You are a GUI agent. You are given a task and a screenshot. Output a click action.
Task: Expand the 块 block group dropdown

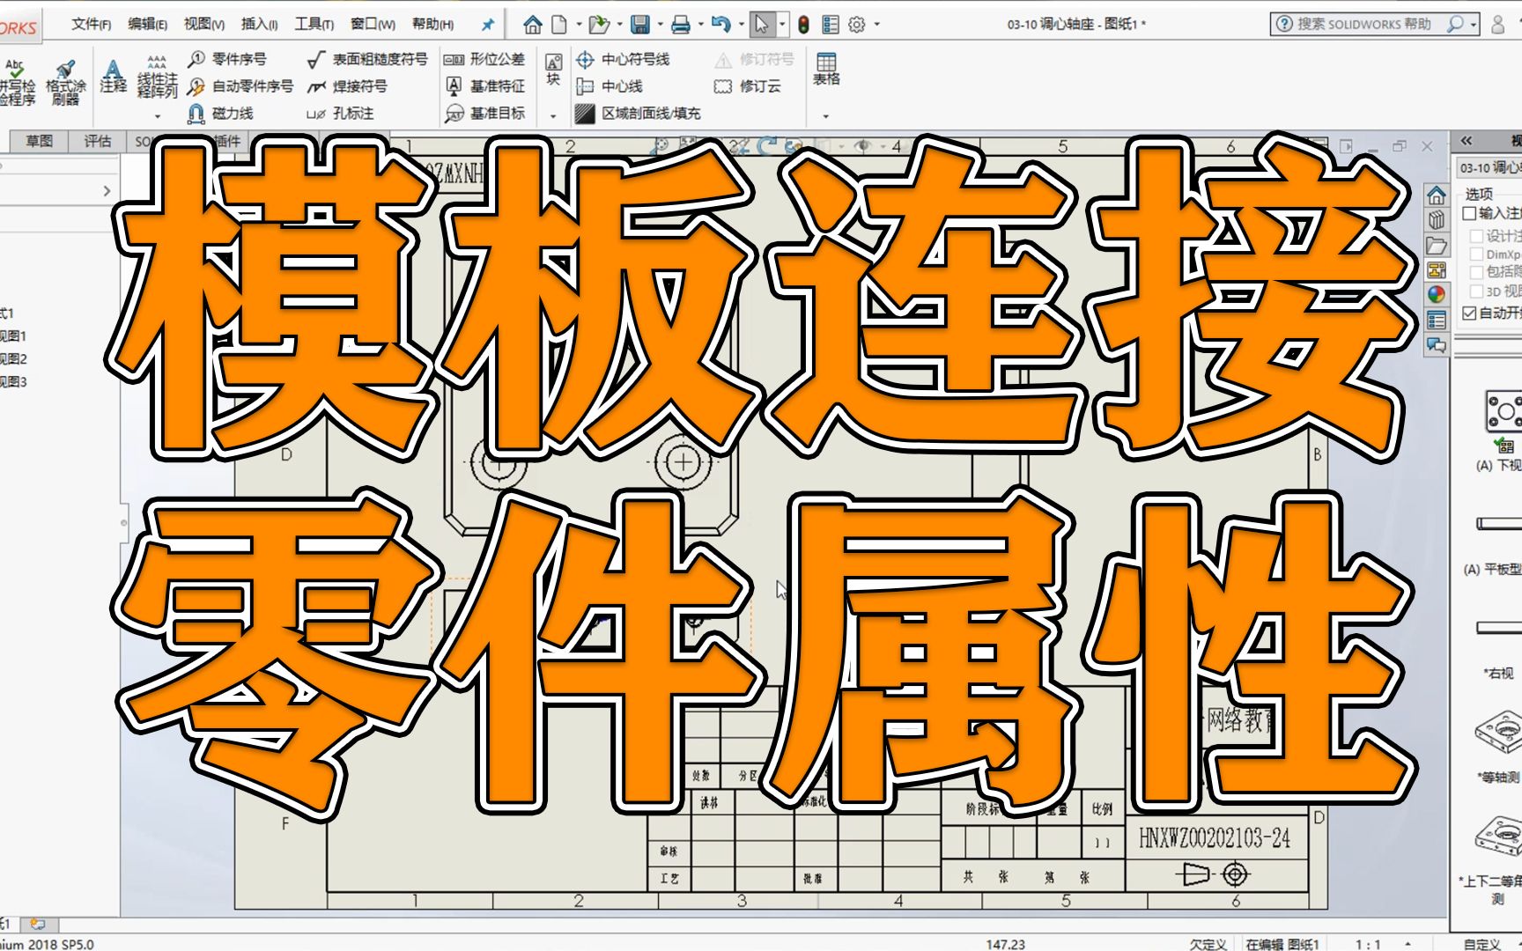(552, 115)
